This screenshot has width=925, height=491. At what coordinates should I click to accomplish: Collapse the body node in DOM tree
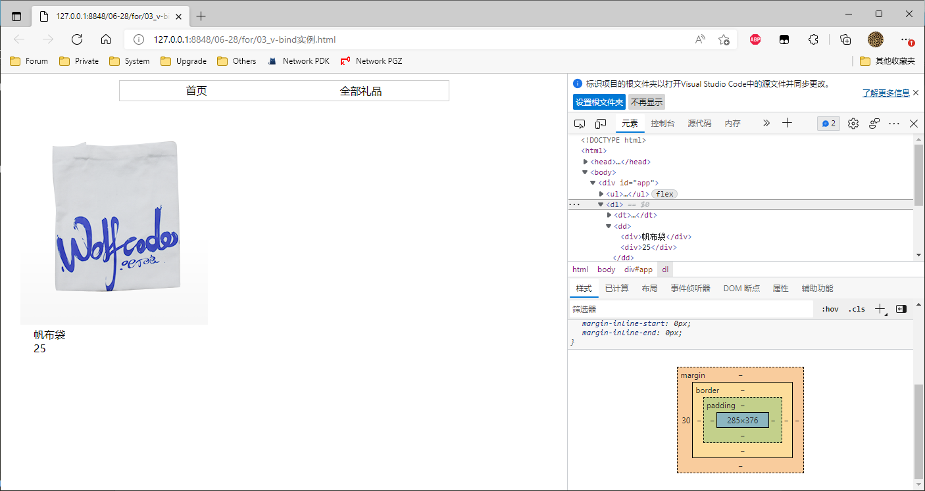[x=586, y=172]
